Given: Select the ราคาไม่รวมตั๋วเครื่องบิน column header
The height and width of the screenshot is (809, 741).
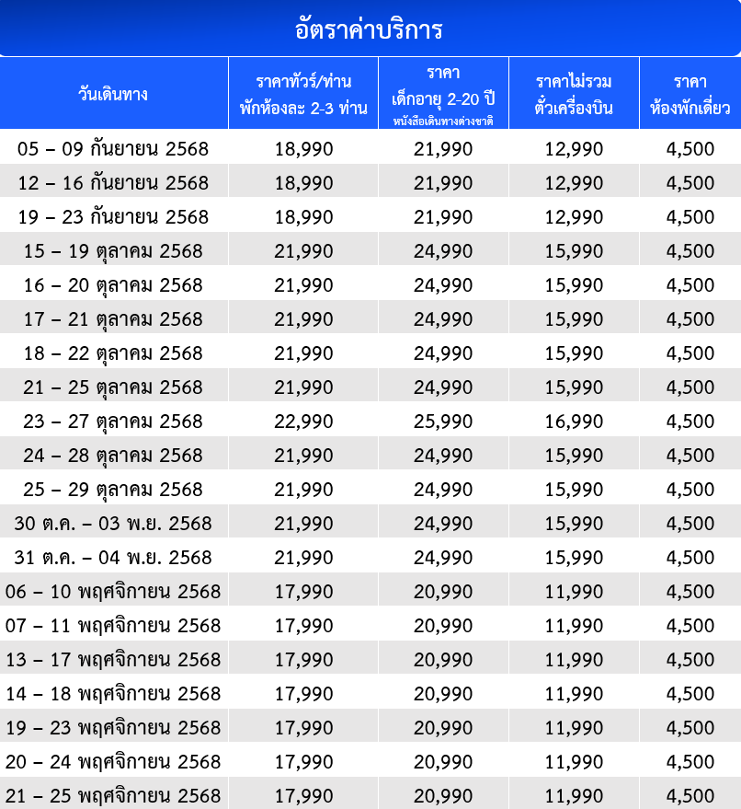Looking at the screenshot, I should pos(574,94).
